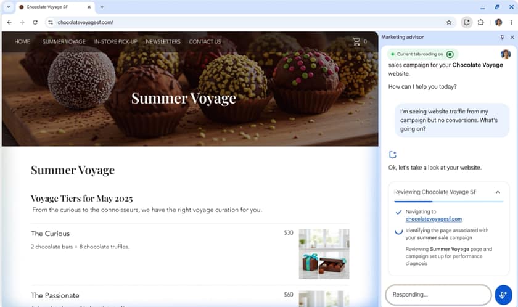View site information icon in address bar
This screenshot has height=307, width=518.
(51, 22)
